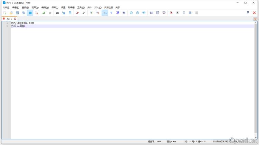Expand the tab list arrow at right
The image size is (259, 145).
click(x=255, y=19)
